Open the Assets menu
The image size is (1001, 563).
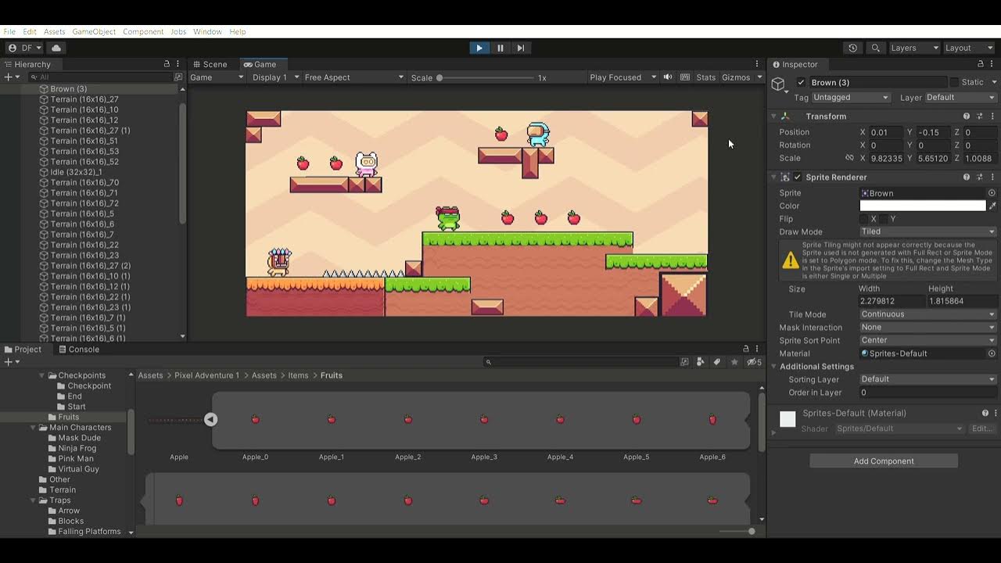tap(55, 31)
